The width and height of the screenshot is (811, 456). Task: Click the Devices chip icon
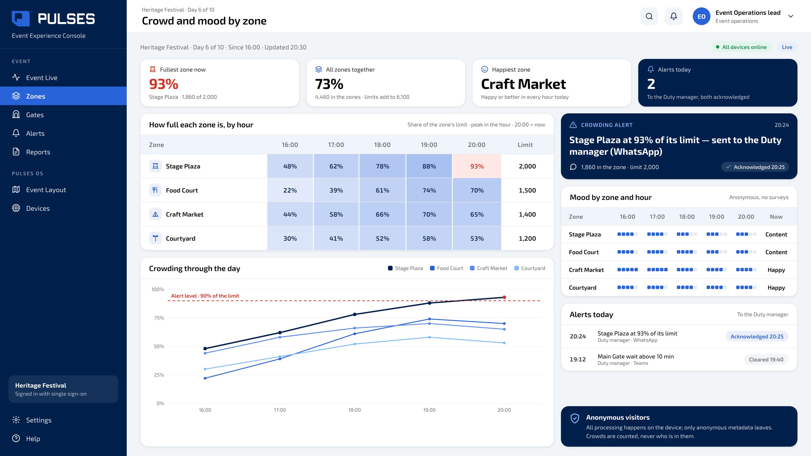pos(16,208)
